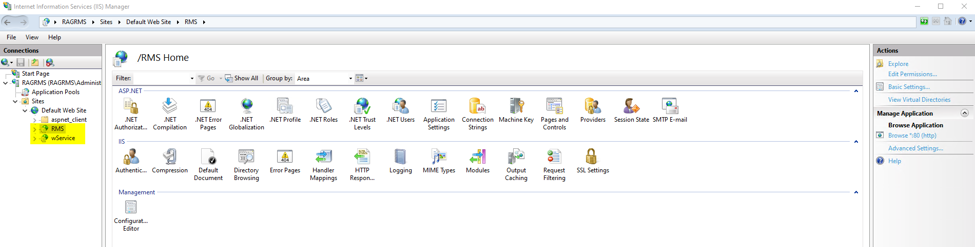The image size is (975, 247).
Task: Click Back navigation arrow
Action: click(x=7, y=21)
